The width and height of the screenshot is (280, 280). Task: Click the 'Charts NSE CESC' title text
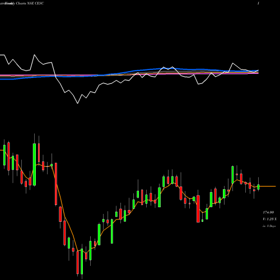tap(30, 3)
